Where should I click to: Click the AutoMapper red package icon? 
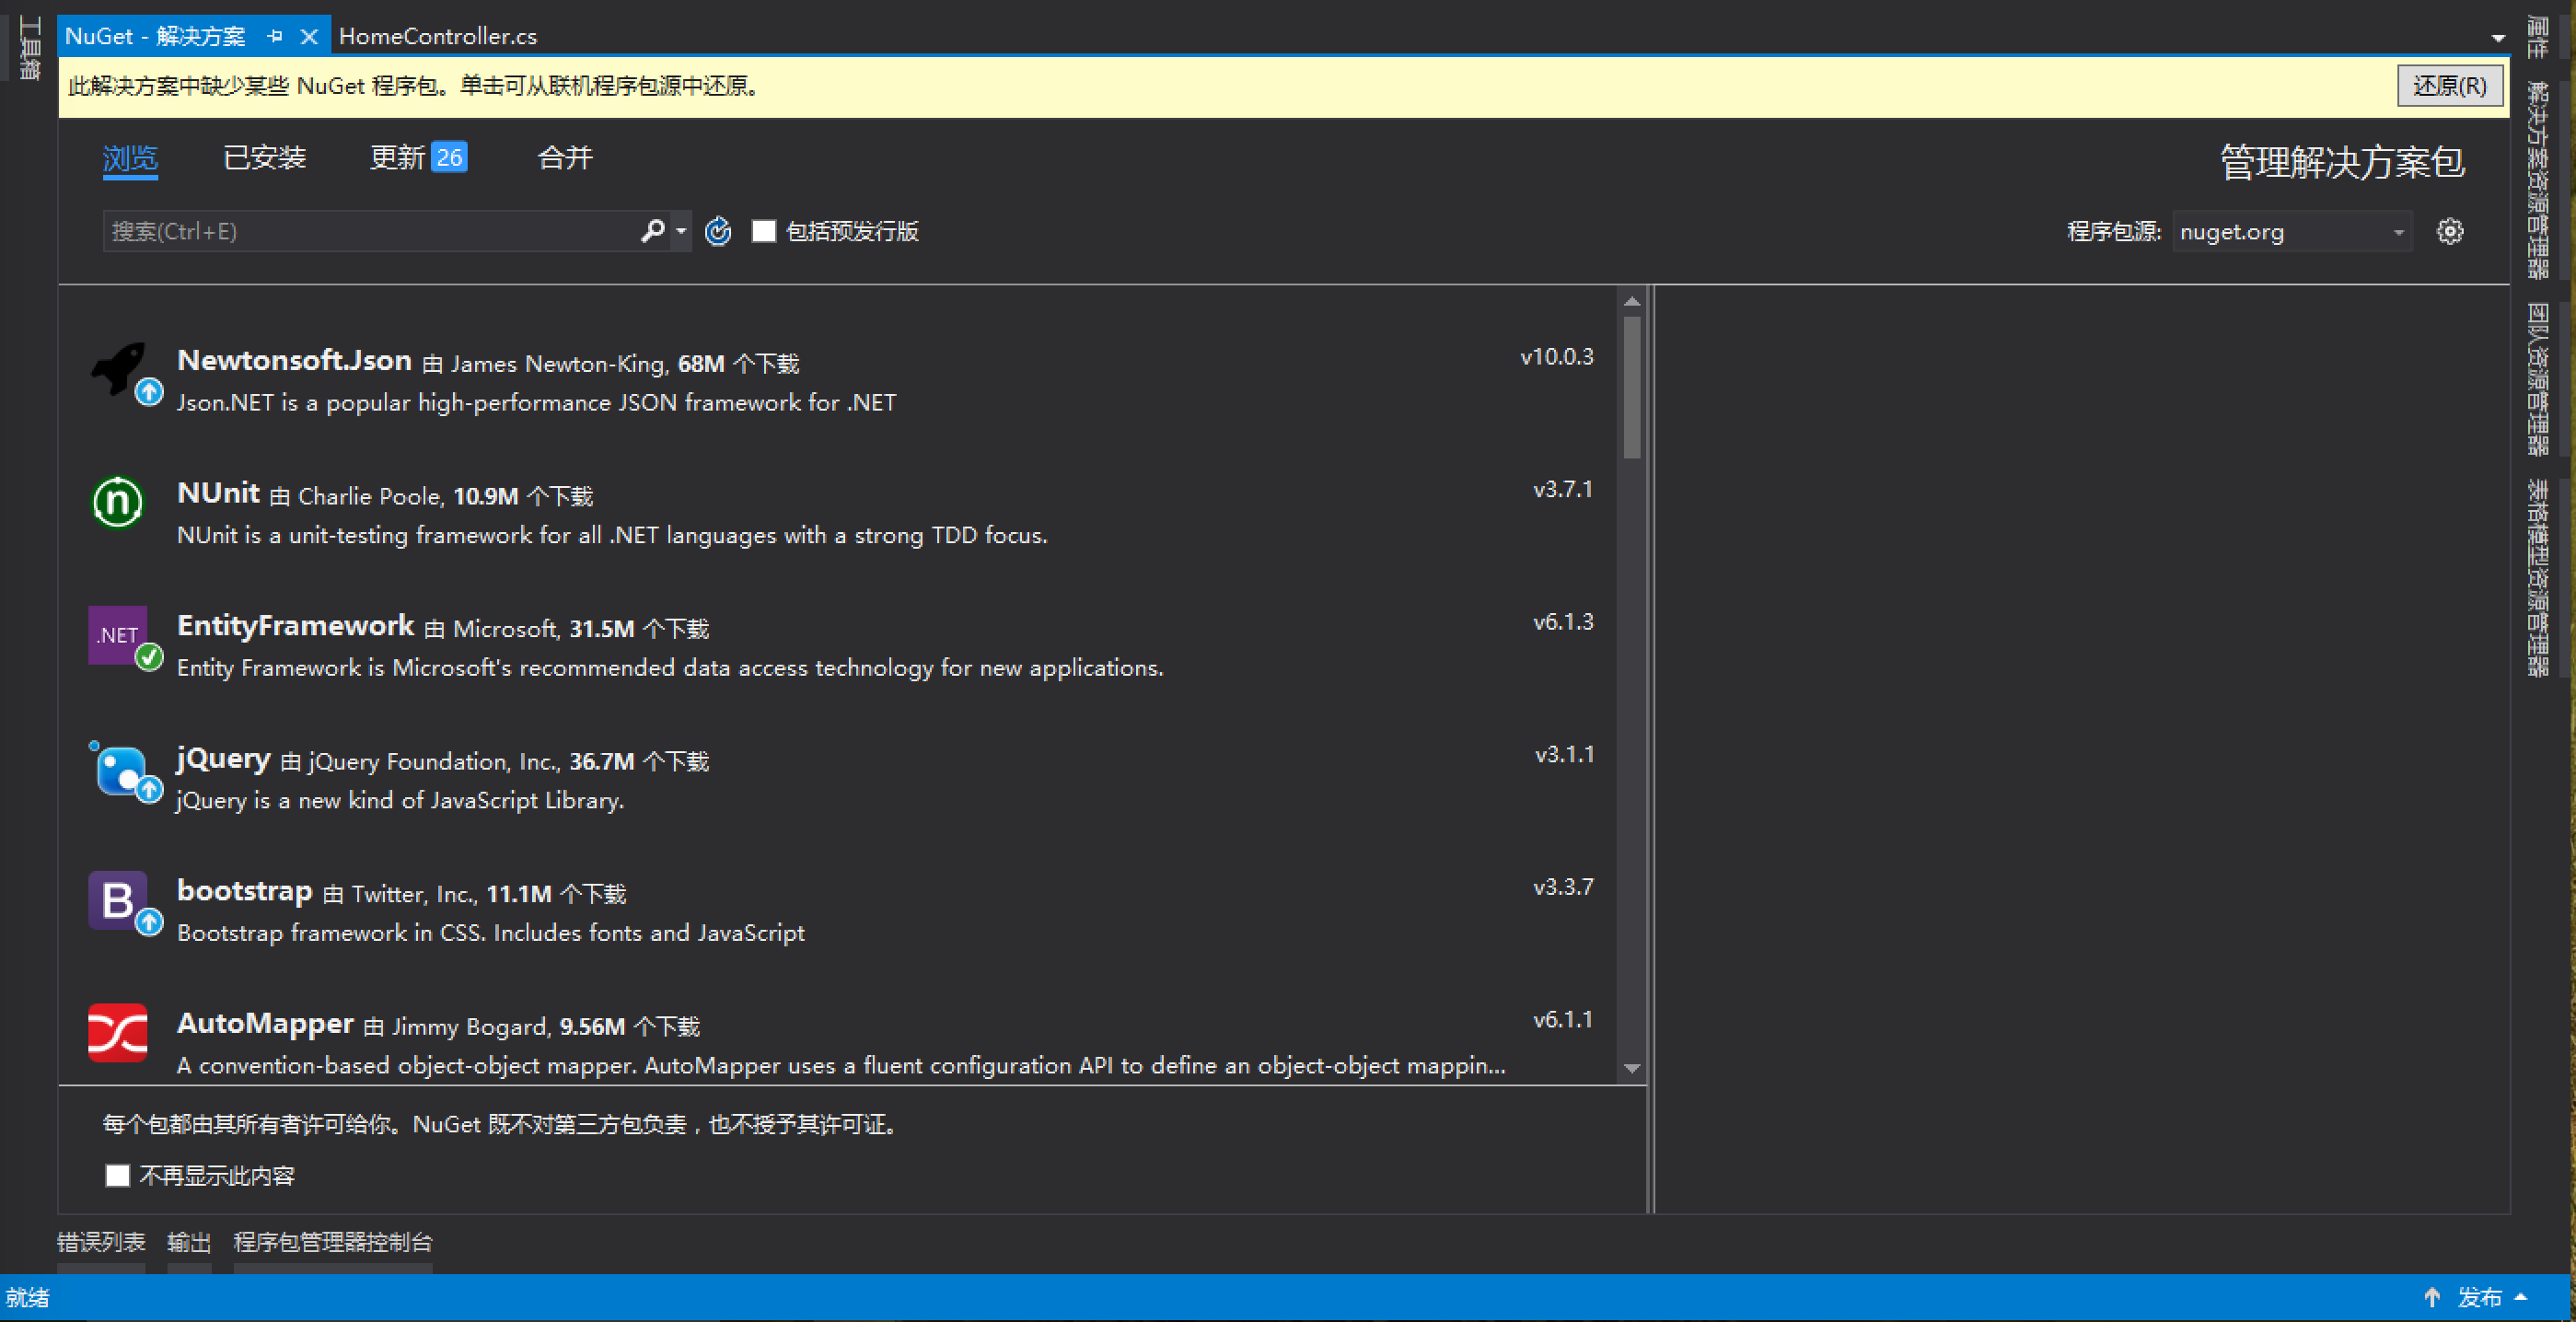118,1032
